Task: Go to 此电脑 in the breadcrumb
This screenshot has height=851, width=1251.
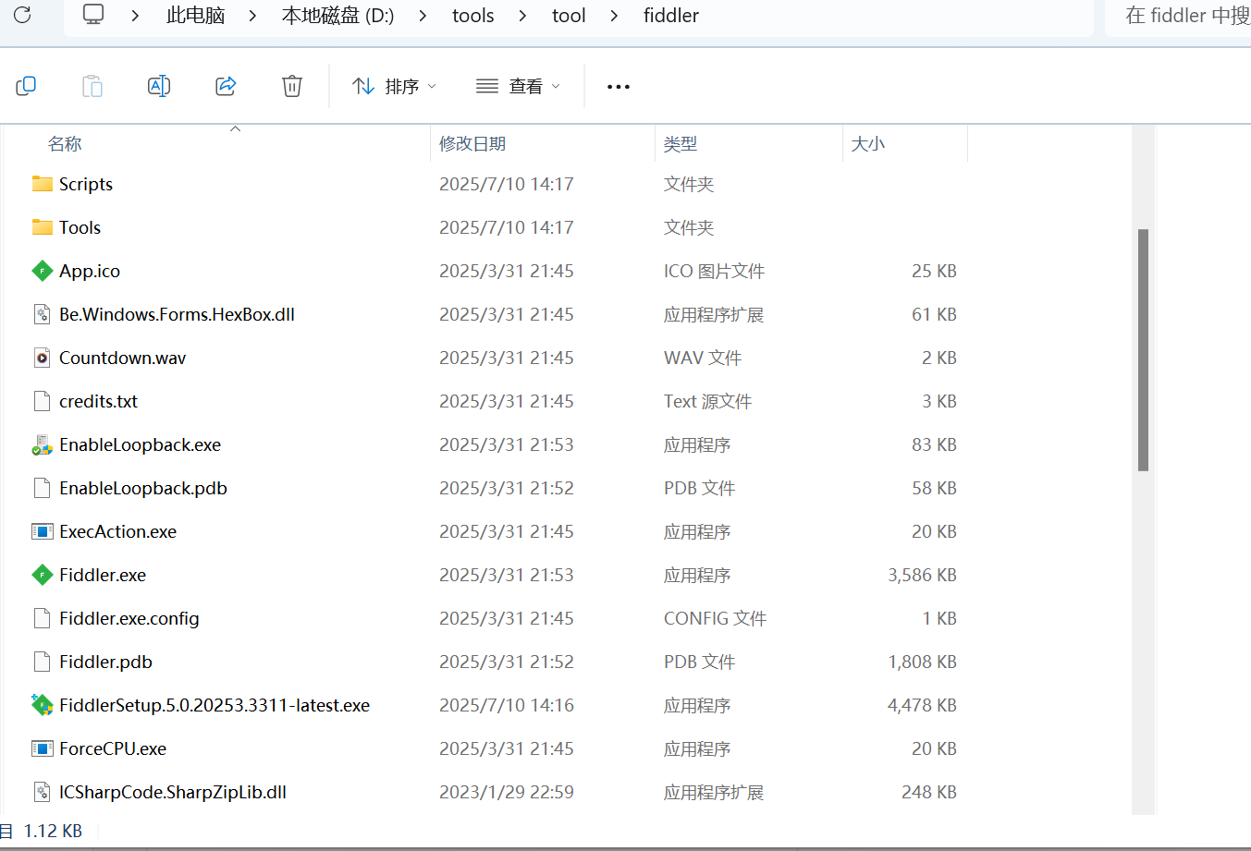Action: point(196,16)
